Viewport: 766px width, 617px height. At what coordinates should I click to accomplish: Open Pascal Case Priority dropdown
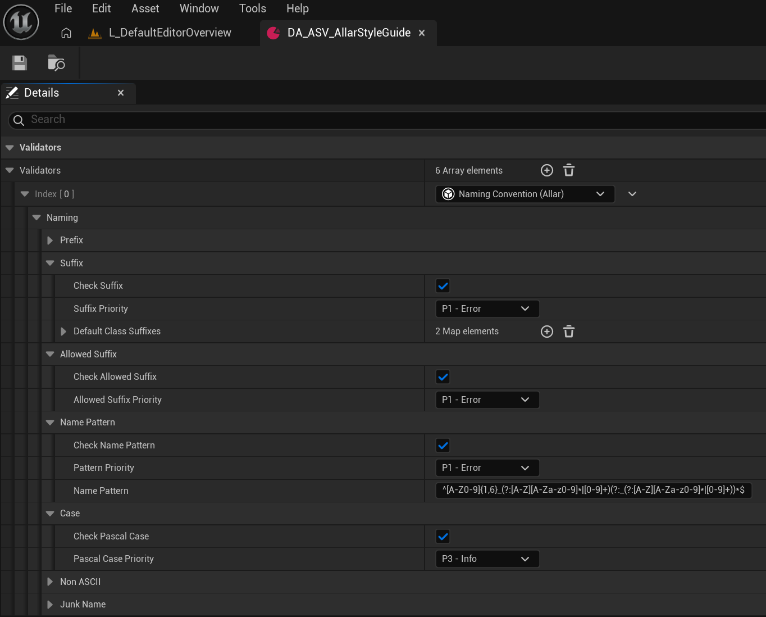pyautogui.click(x=487, y=559)
